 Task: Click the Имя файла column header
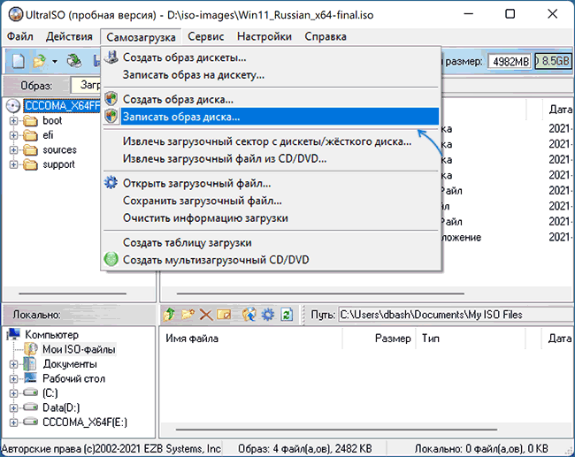pos(251,339)
